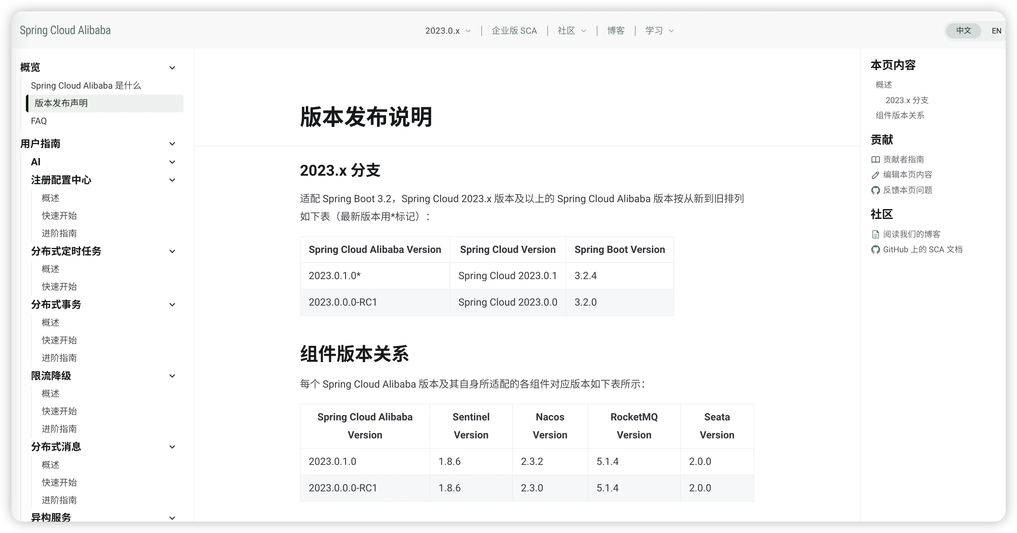Screen dimensions: 1017x533
Task: Collapse 限流降级 section via its chevron
Action: click(x=172, y=376)
